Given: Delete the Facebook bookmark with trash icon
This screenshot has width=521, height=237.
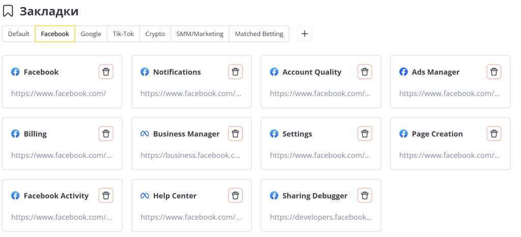Looking at the screenshot, I should tap(106, 72).
